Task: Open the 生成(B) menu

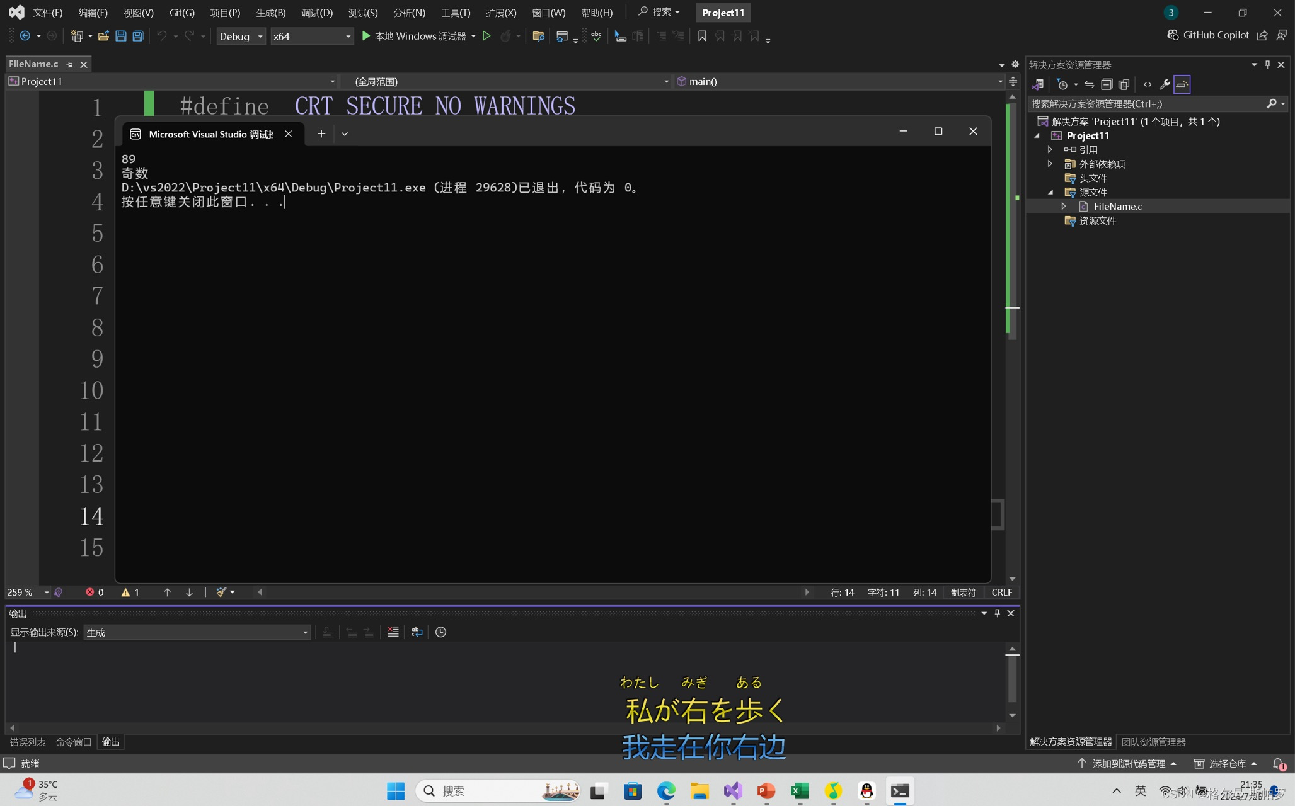Action: (271, 13)
